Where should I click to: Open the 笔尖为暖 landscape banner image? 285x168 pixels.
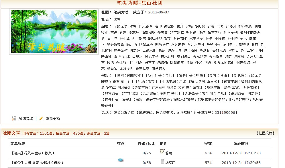(54, 32)
